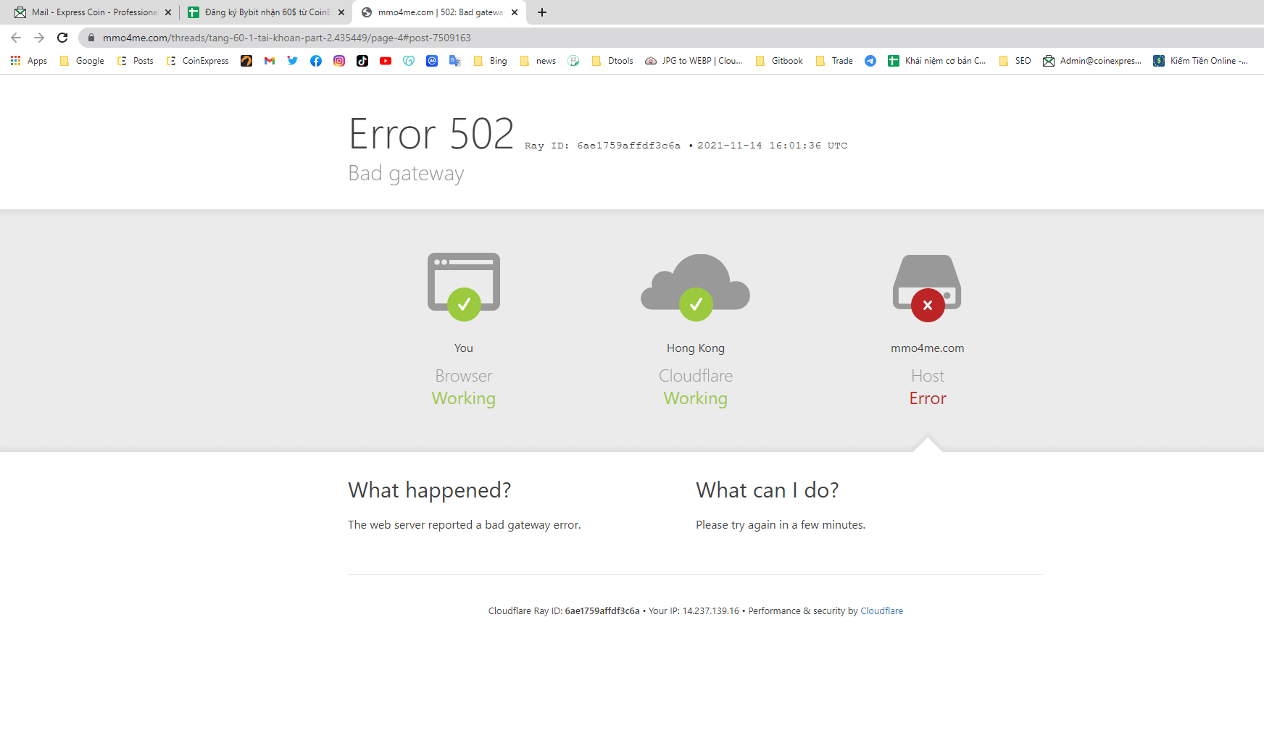
Task: Switch to the Đăng ký Bybit tab
Action: tap(266, 12)
